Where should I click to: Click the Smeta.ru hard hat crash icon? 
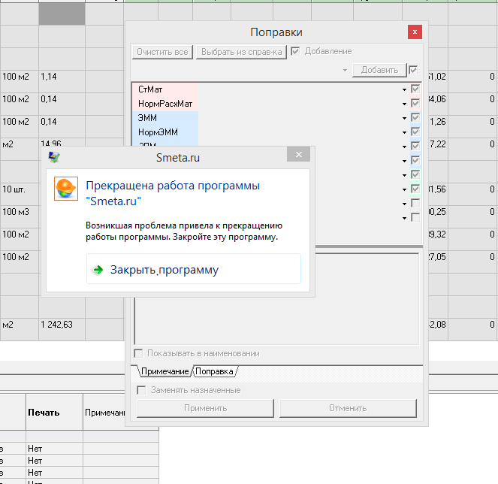click(x=66, y=189)
